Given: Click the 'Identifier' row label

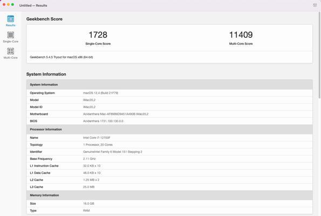Looking at the screenshot, I should [36, 152].
